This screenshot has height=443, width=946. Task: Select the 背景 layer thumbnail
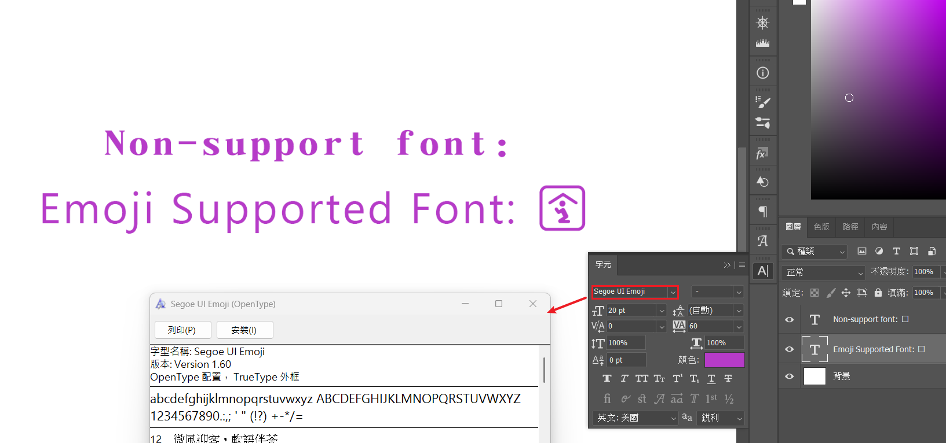(814, 376)
